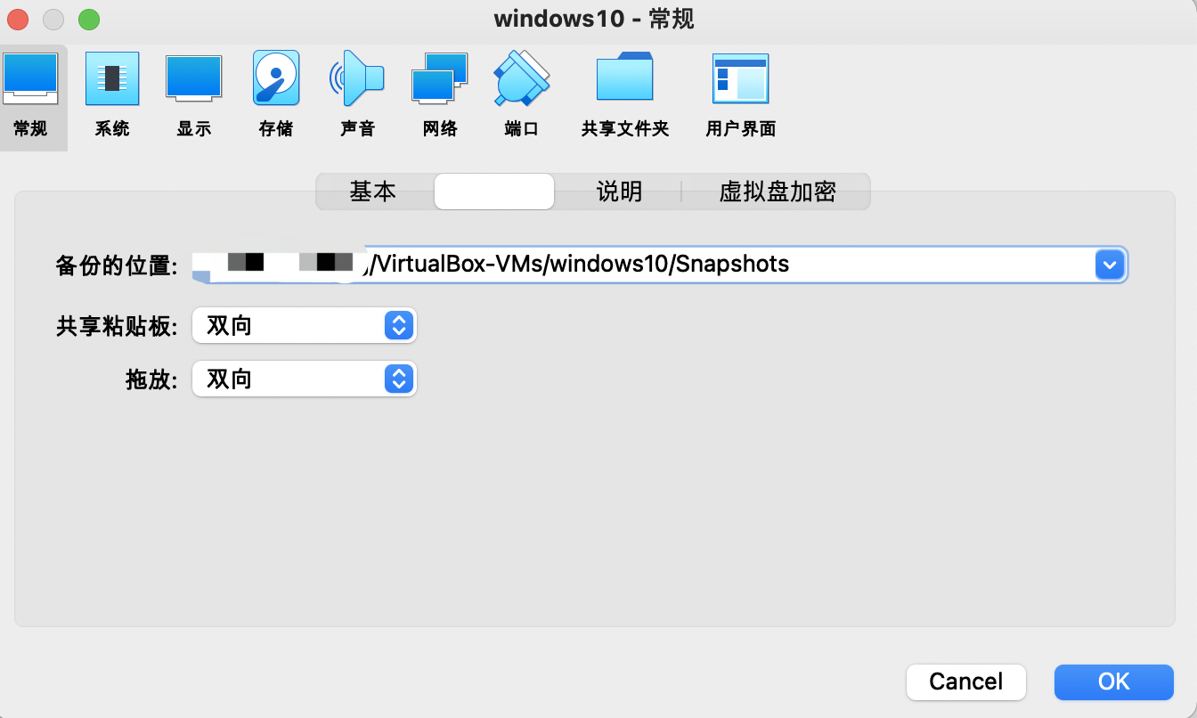Viewport: 1197px width, 718px height.
Task: Switch to the 虚拟盘加密 tab
Action: tap(776, 192)
